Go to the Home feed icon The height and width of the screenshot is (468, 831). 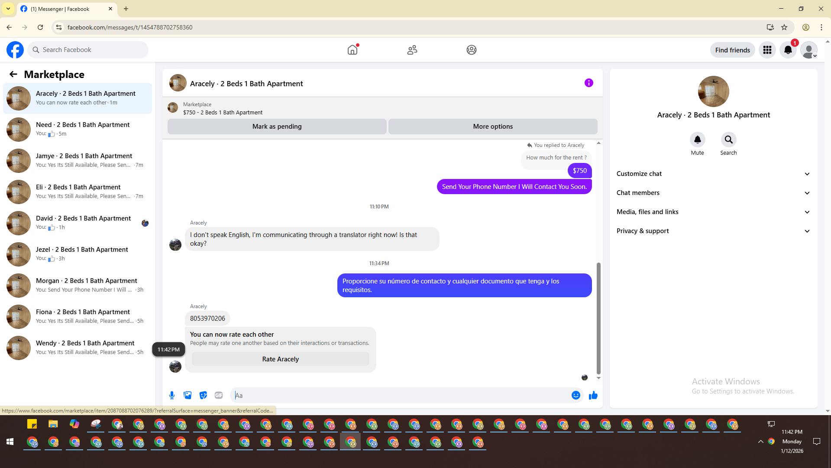[353, 50]
